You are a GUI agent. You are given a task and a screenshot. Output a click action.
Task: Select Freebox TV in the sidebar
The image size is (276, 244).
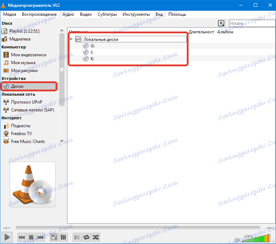pyautogui.click(x=22, y=134)
